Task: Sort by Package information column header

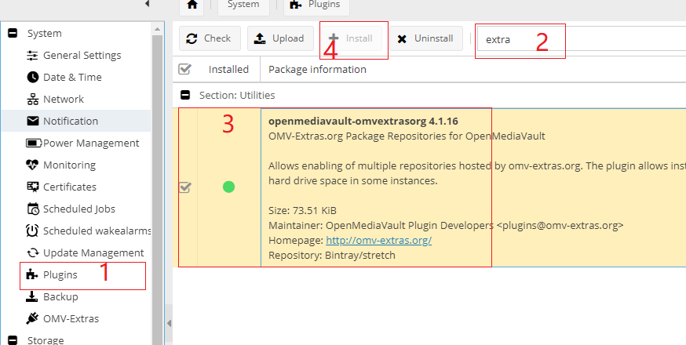Action: tap(317, 69)
